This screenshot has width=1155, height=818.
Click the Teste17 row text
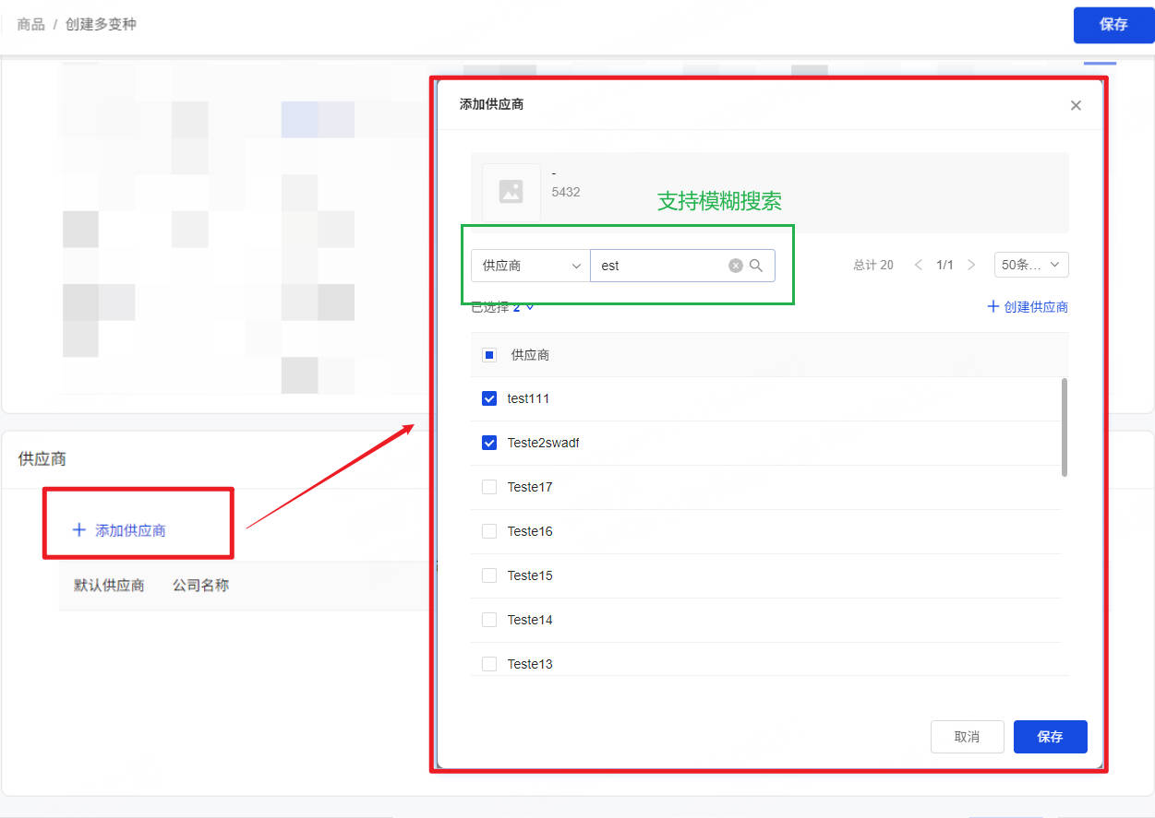coord(530,487)
